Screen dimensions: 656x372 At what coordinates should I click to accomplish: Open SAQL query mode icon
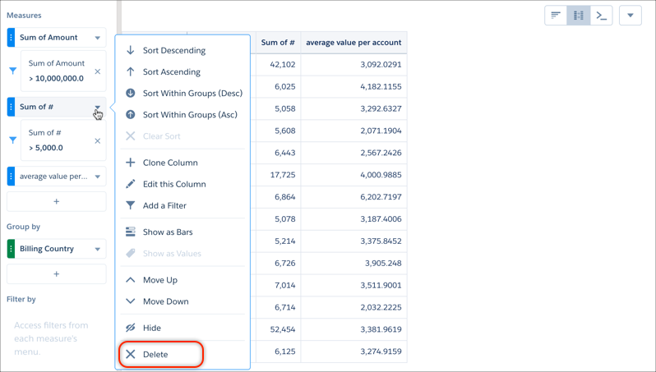coord(601,16)
